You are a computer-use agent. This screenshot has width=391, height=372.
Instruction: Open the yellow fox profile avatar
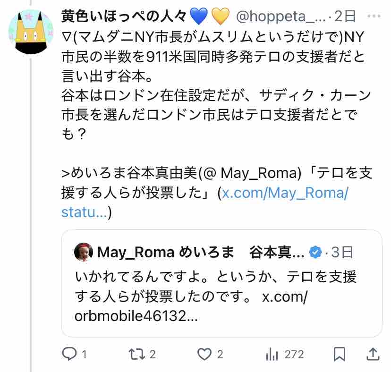tap(31, 32)
